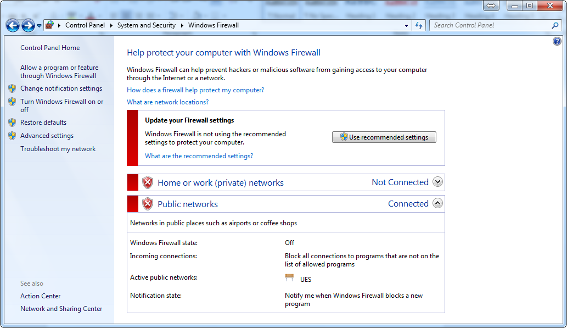Click the Connected status text

408,203
